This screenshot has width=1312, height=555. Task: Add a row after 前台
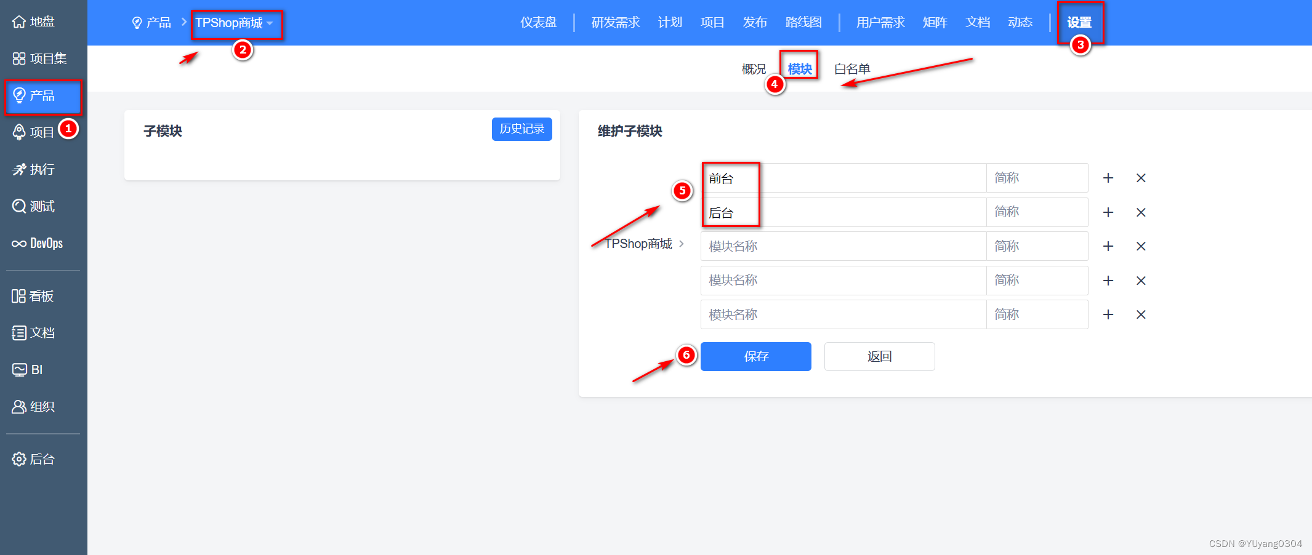(1108, 178)
